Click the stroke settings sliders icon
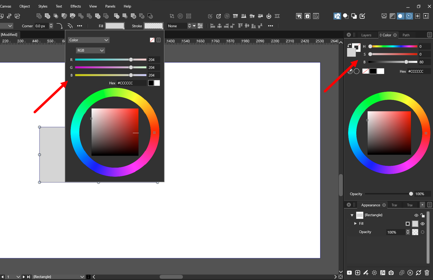This screenshot has width=433, height=280. click(x=200, y=26)
